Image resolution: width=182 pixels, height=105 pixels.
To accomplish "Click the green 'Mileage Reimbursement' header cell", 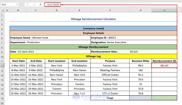I will coord(93,47).
